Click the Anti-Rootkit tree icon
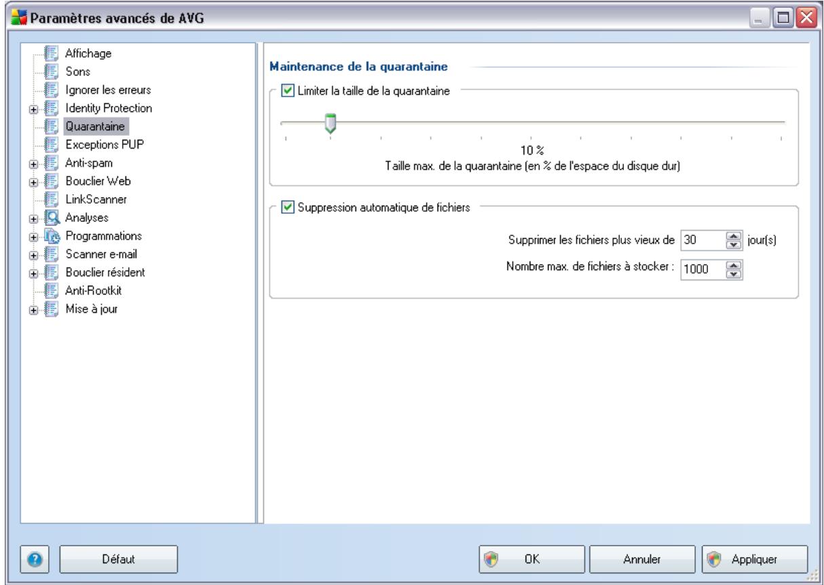 [52, 291]
